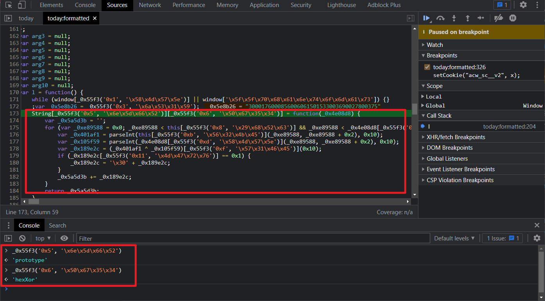Open DevTools settings gear
This screenshot has height=301, width=545.
tap(523, 5)
